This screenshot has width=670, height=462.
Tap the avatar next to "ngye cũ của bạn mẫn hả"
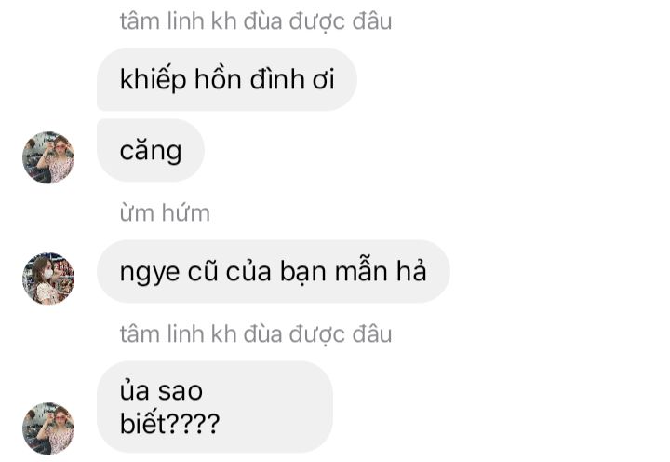(x=48, y=279)
